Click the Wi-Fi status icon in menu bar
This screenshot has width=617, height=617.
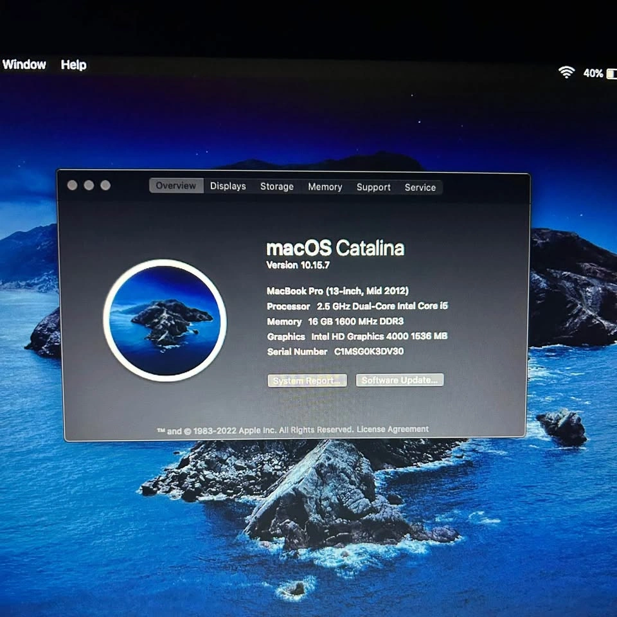pos(566,73)
